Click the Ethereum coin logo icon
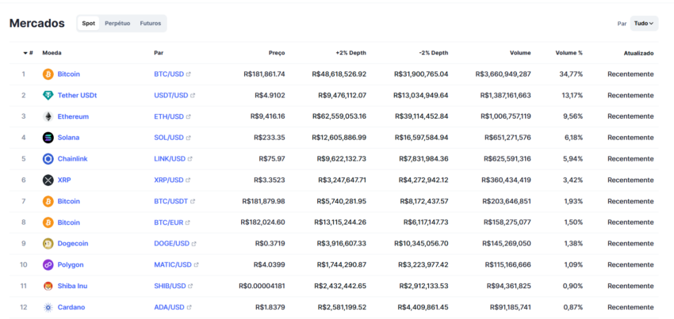674x319 pixels. pyautogui.click(x=48, y=116)
